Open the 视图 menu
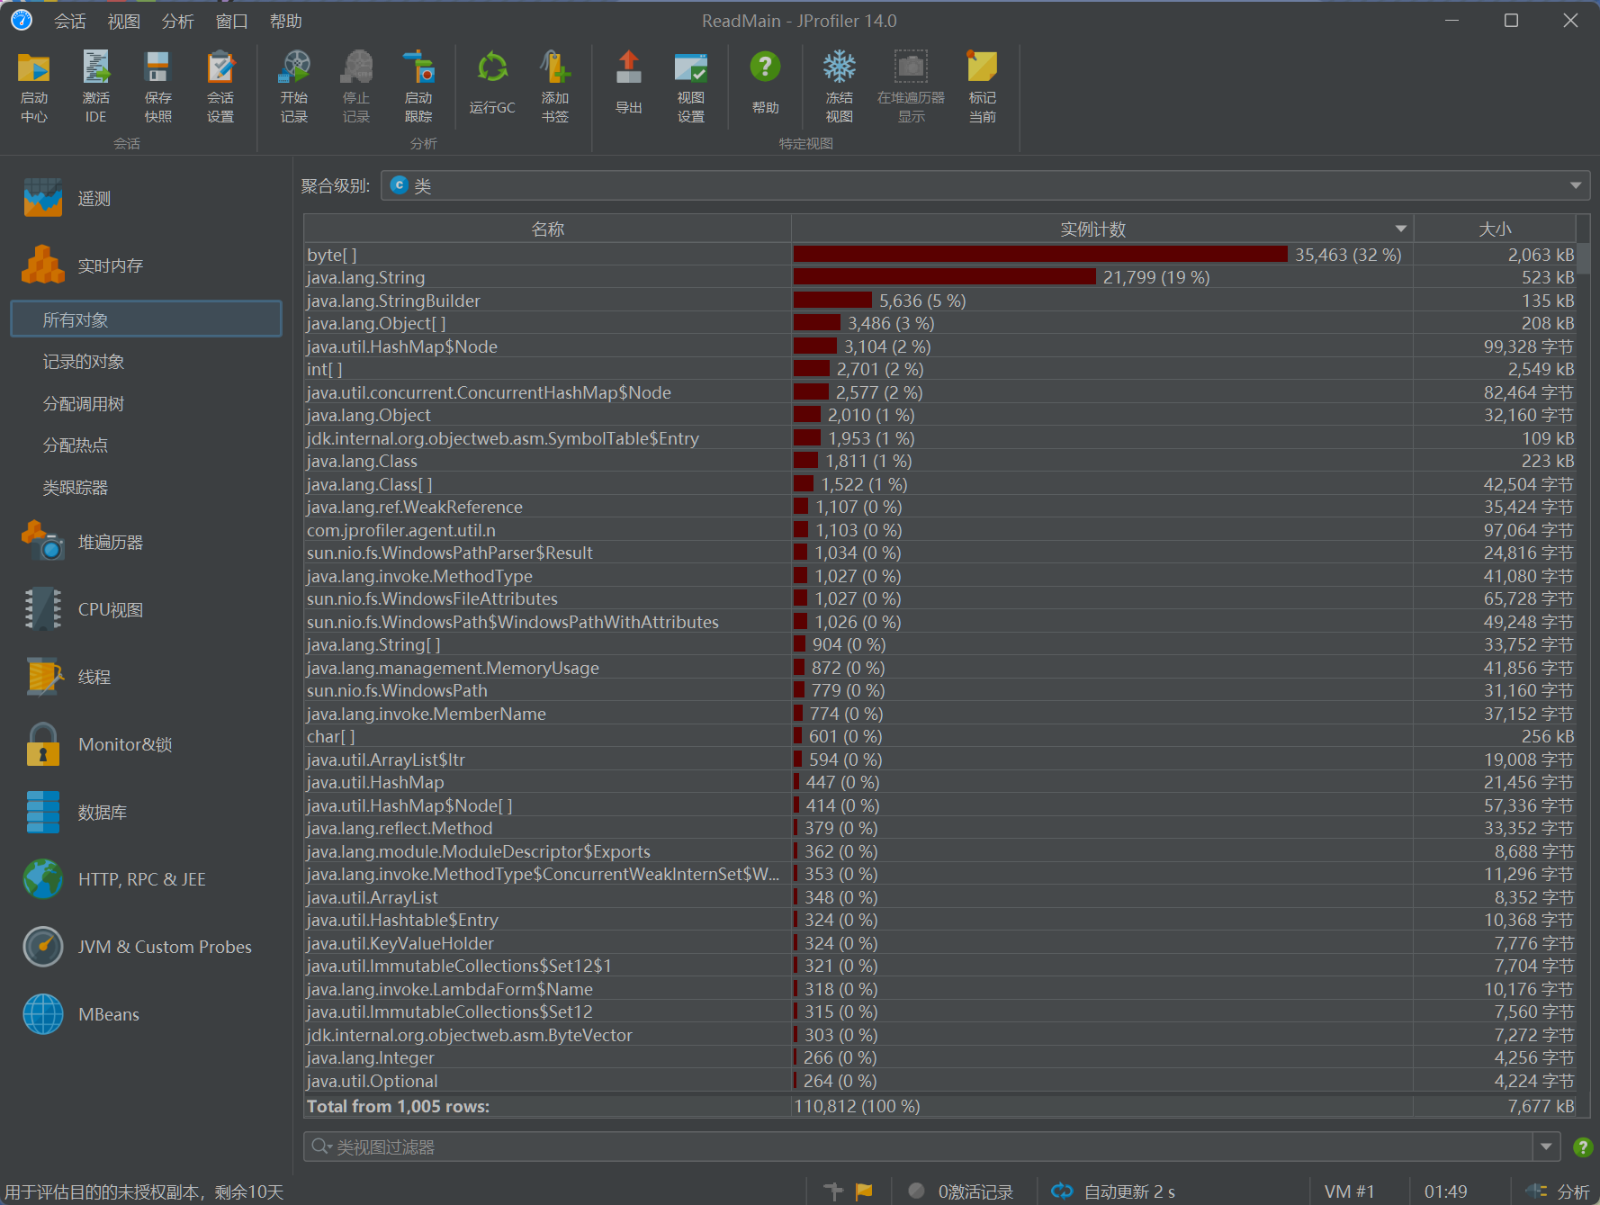 point(124,21)
